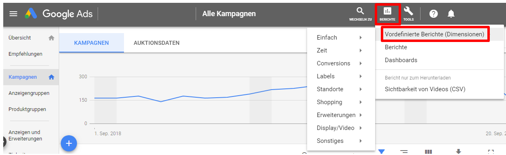
Task: View notifications via the bell icon
Action: pos(451,14)
